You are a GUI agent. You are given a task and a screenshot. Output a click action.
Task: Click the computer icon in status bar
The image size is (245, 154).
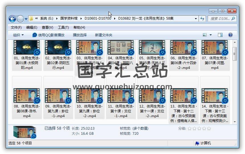[x=197, y=143]
